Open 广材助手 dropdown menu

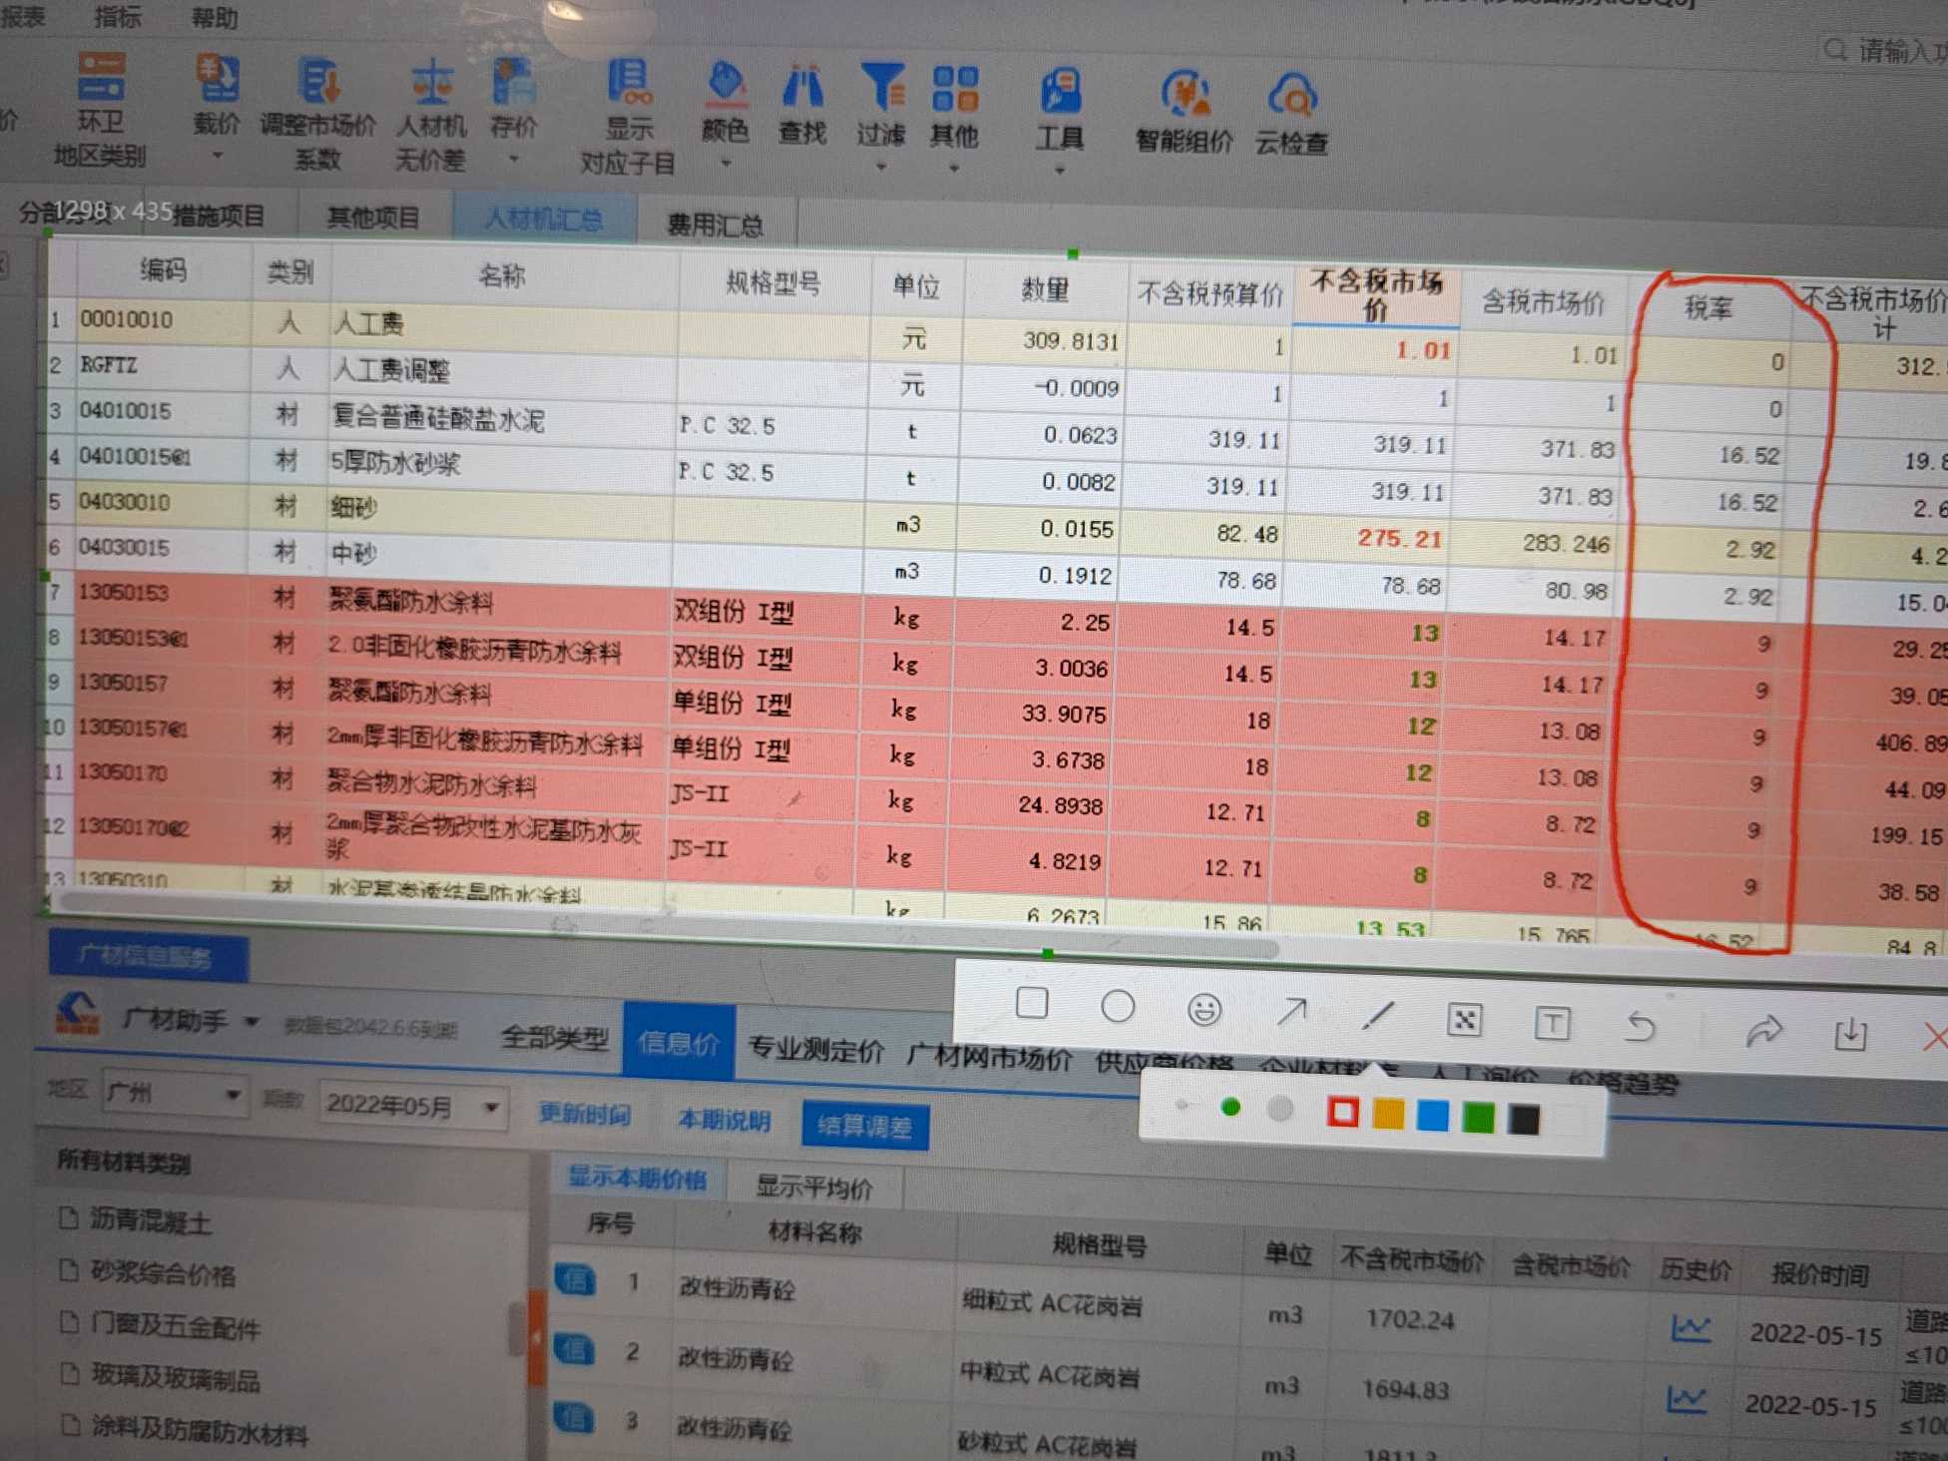(x=251, y=1021)
